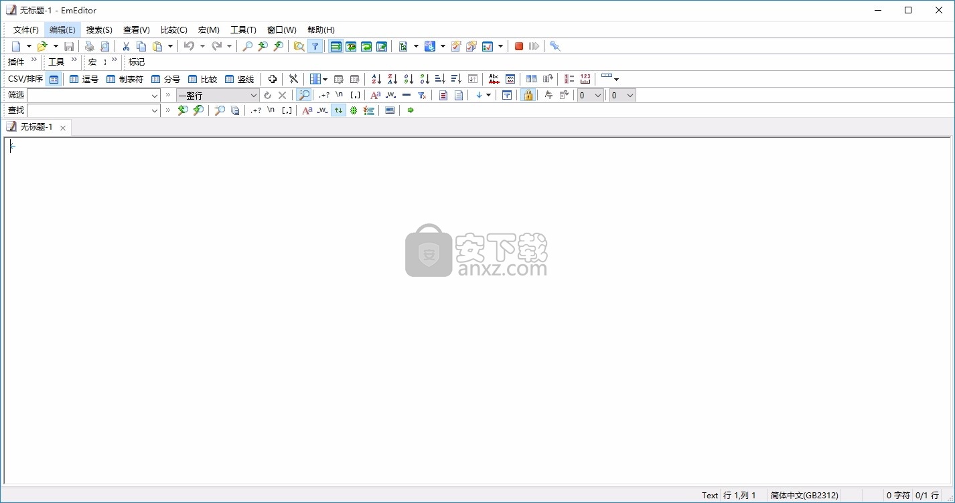The height and width of the screenshot is (503, 955).
Task: Toggle Match Case Aa in Filter bar
Action: (x=376, y=95)
